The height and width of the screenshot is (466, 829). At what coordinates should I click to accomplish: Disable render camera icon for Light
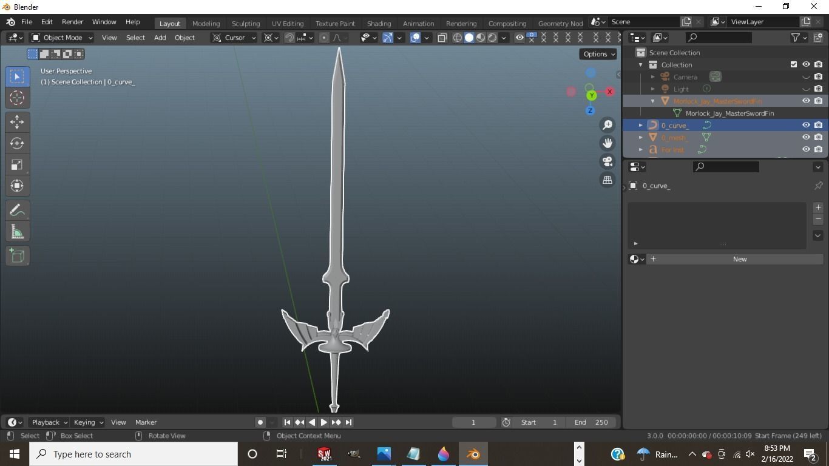click(818, 89)
